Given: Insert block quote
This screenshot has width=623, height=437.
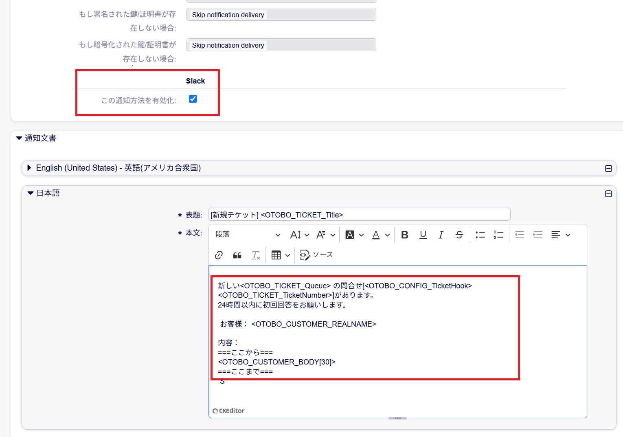Looking at the screenshot, I should [x=237, y=255].
